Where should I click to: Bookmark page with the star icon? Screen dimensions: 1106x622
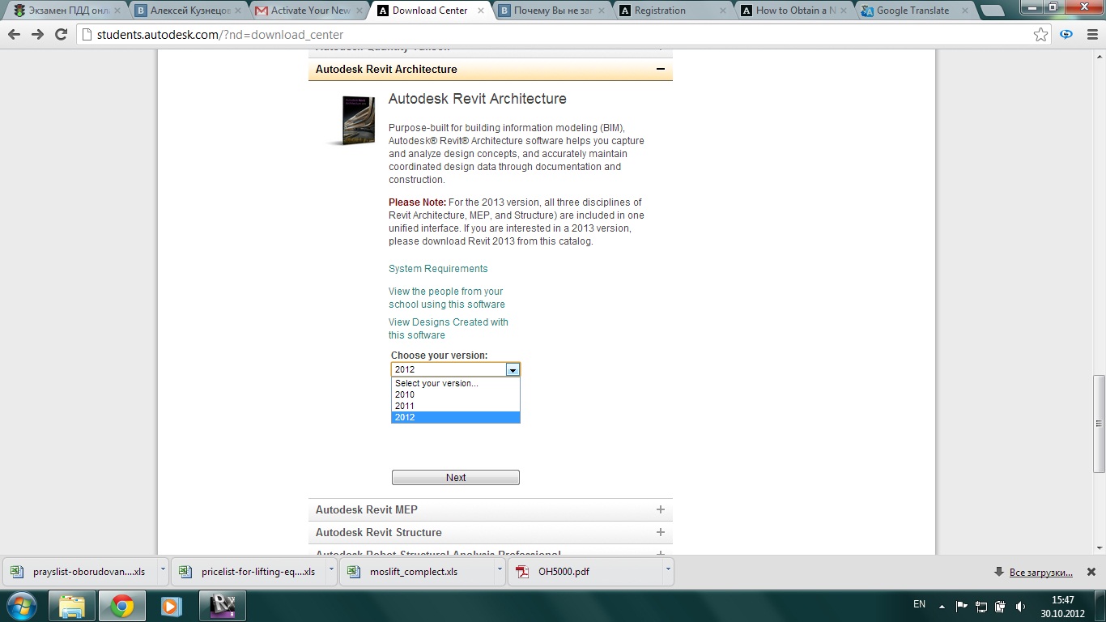tap(1041, 35)
